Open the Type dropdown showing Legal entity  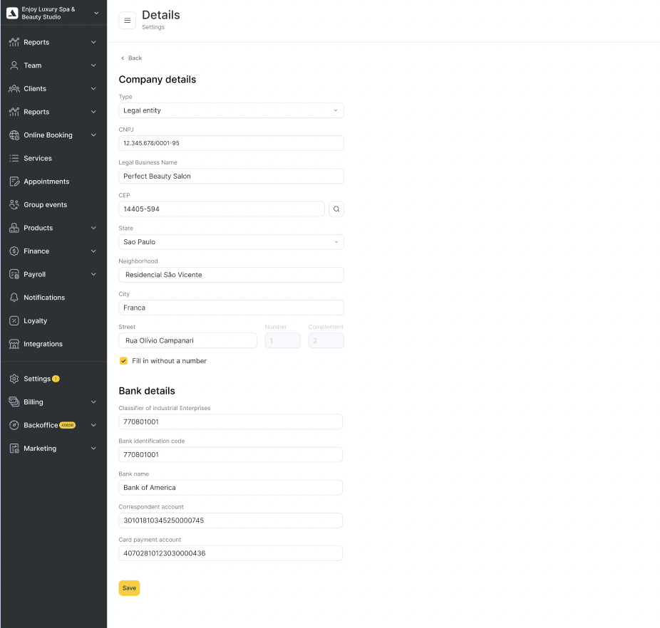pyautogui.click(x=231, y=110)
